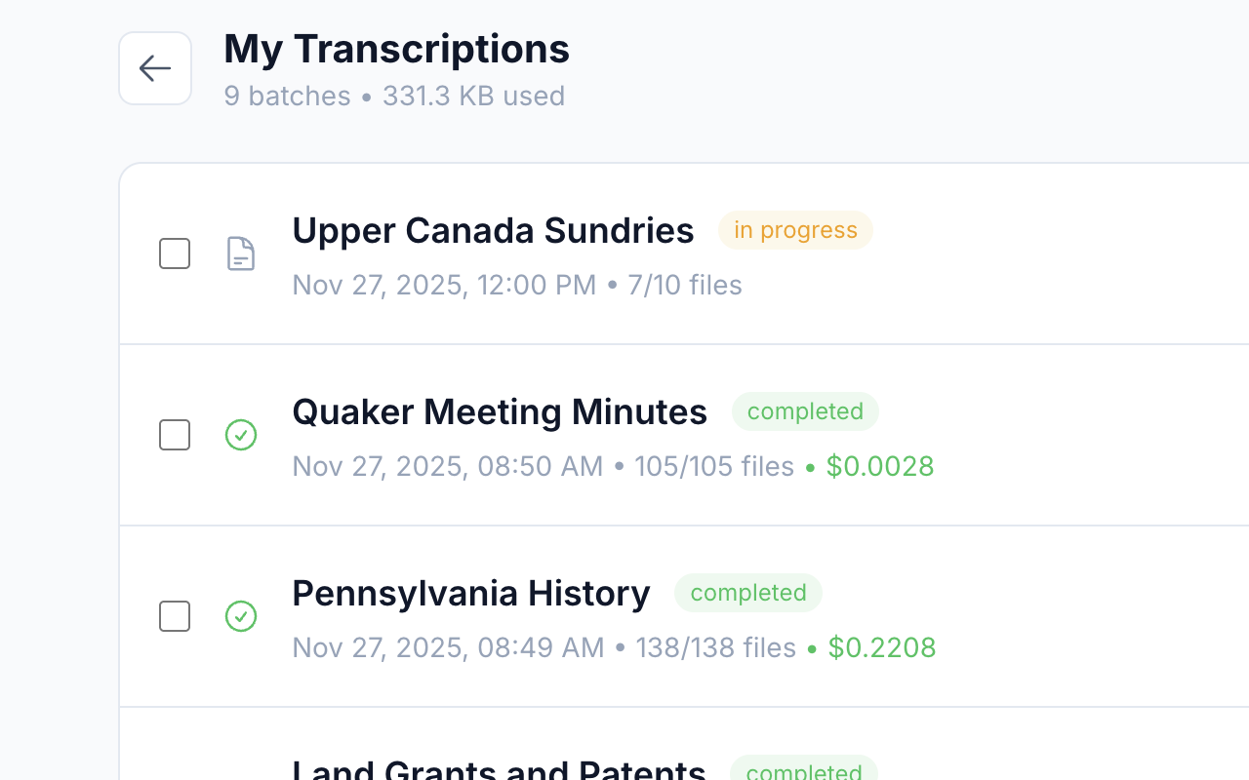The height and width of the screenshot is (780, 1249).
Task: Click the completed badge on Pennsylvania History
Action: pos(748,593)
